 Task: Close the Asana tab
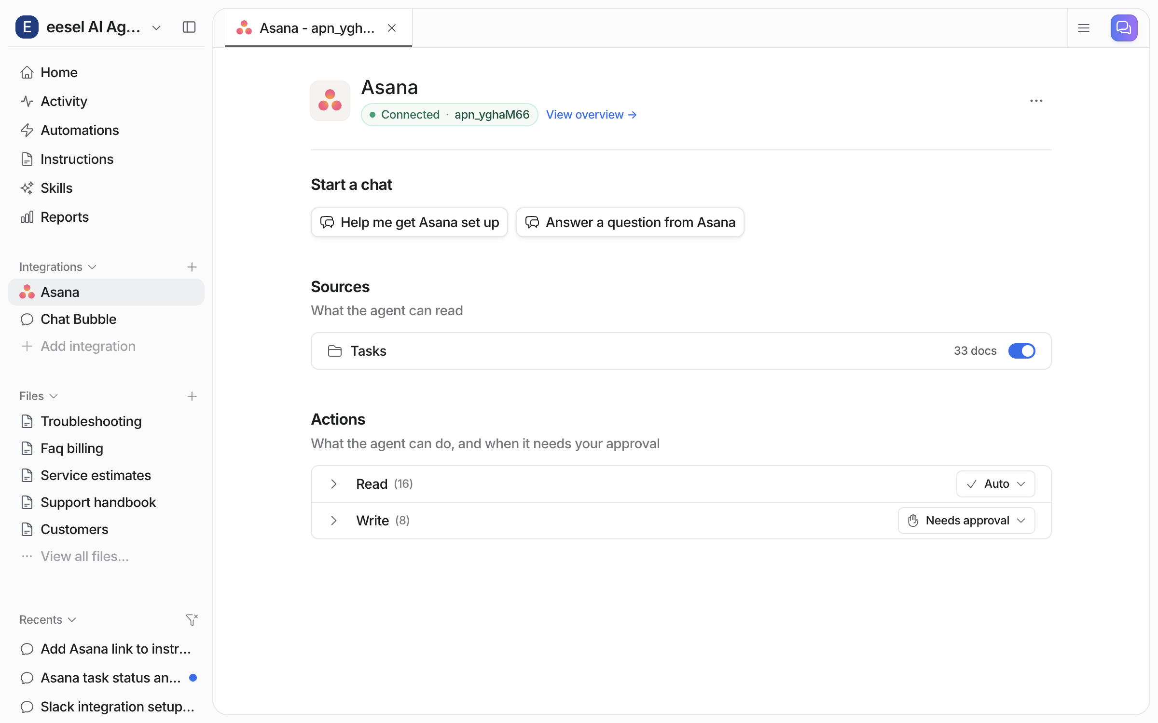(392, 28)
